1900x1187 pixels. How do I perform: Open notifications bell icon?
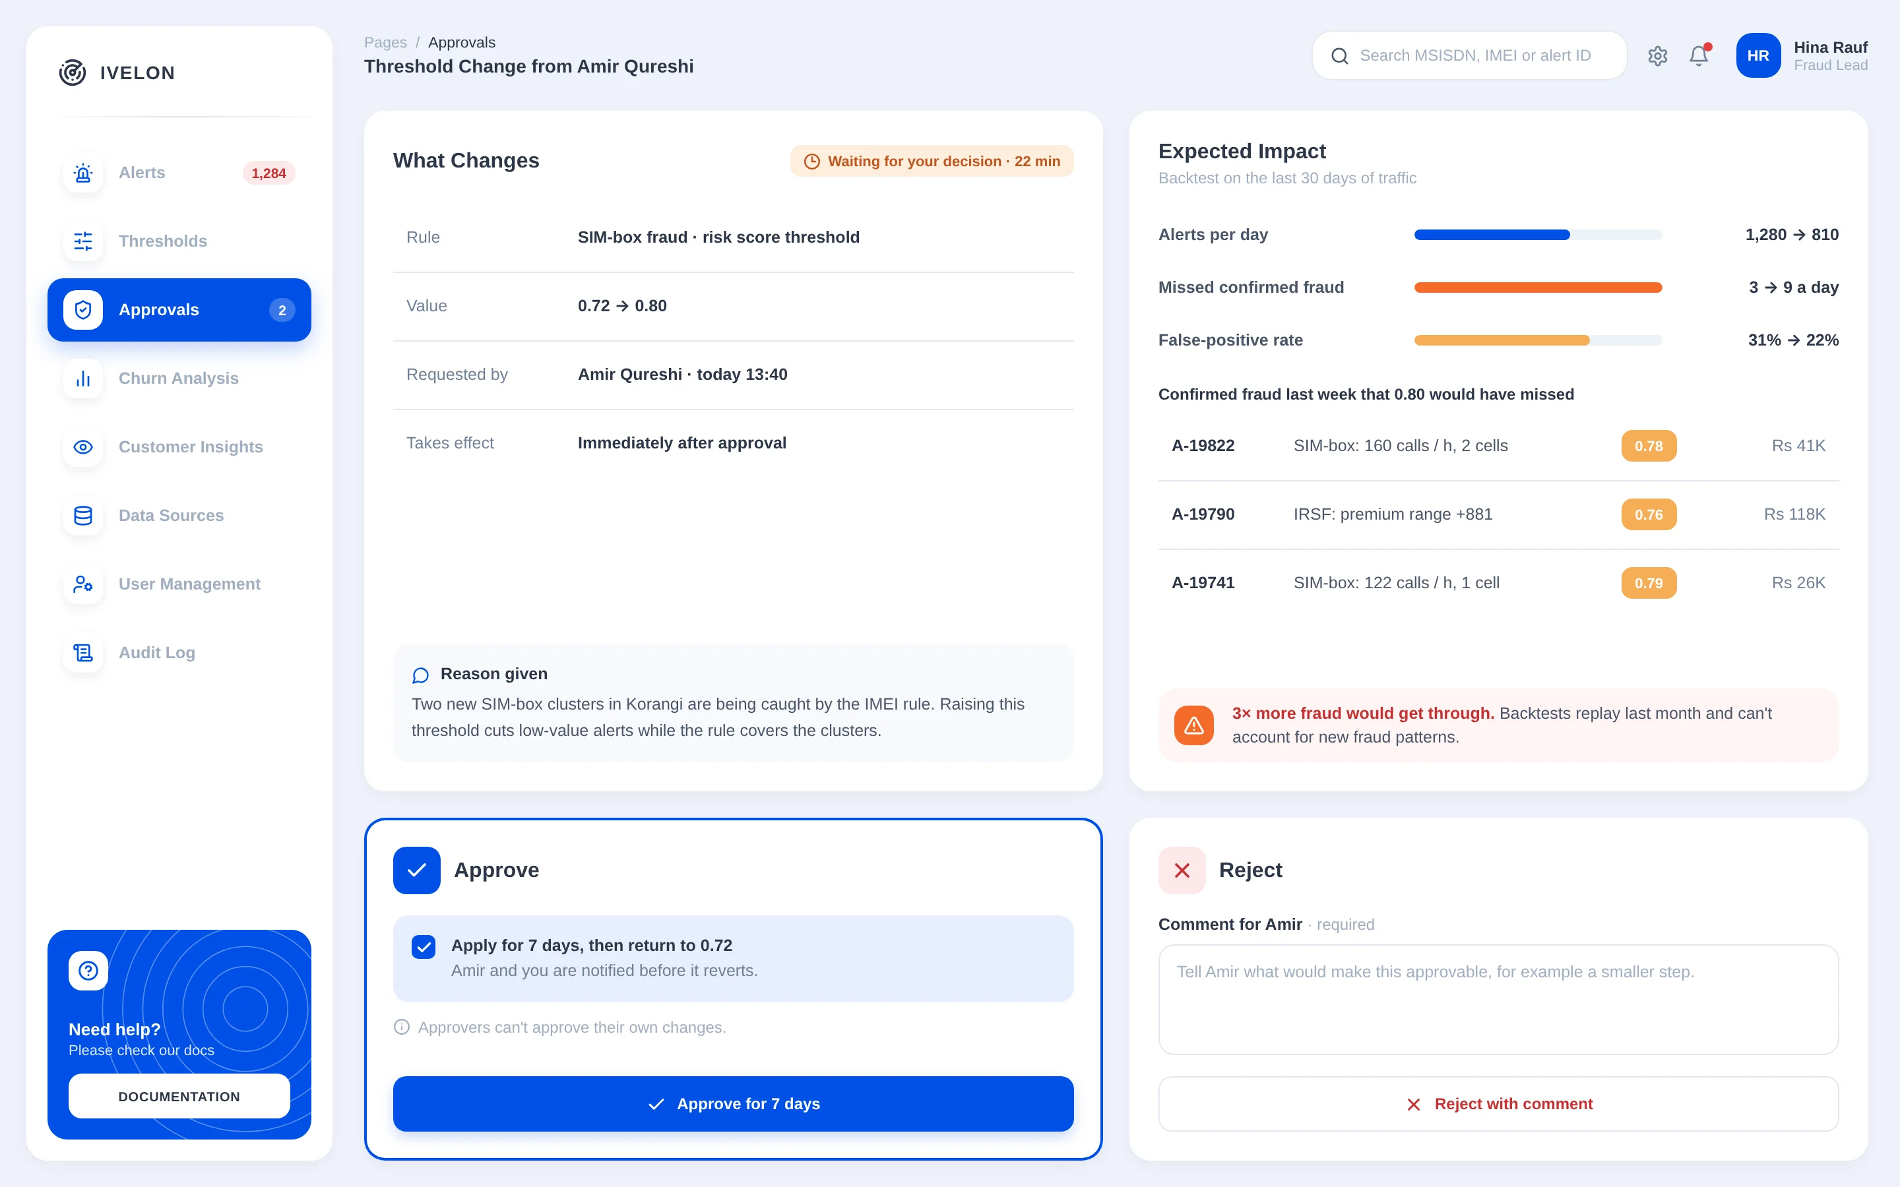(x=1699, y=56)
